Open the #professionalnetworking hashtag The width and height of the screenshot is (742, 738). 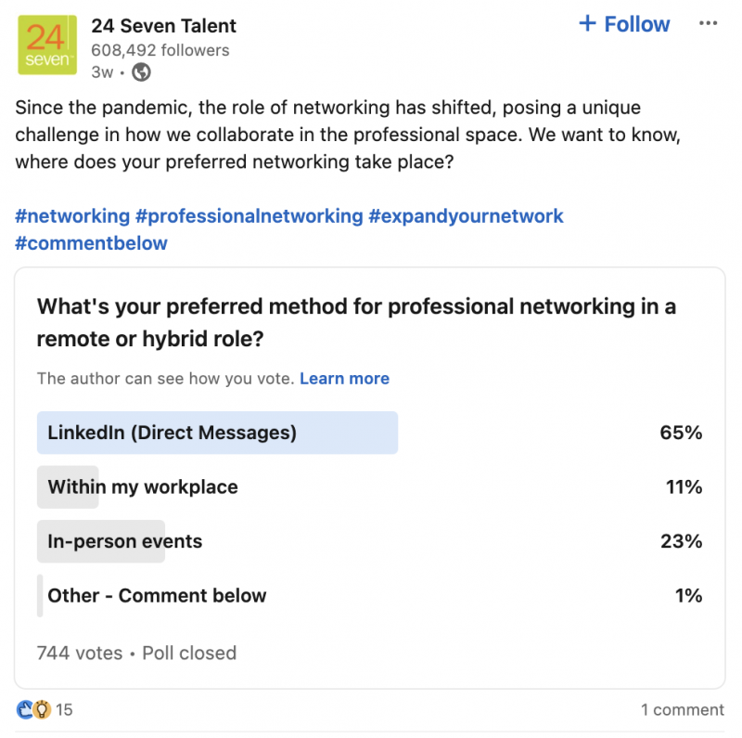(249, 216)
